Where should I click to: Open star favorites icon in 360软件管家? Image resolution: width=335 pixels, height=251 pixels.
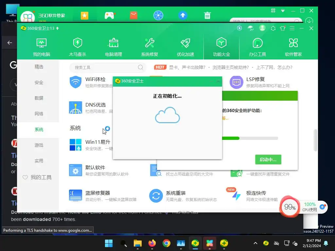84,15
